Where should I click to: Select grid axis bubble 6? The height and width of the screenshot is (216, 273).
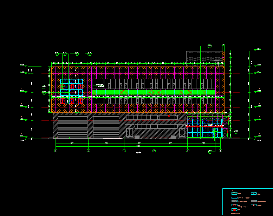coord(88,151)
